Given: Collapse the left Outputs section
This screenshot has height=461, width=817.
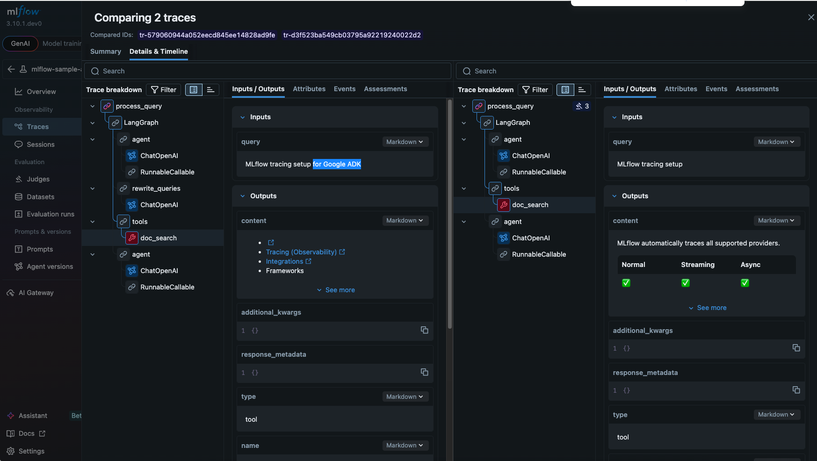Looking at the screenshot, I should pyautogui.click(x=243, y=196).
